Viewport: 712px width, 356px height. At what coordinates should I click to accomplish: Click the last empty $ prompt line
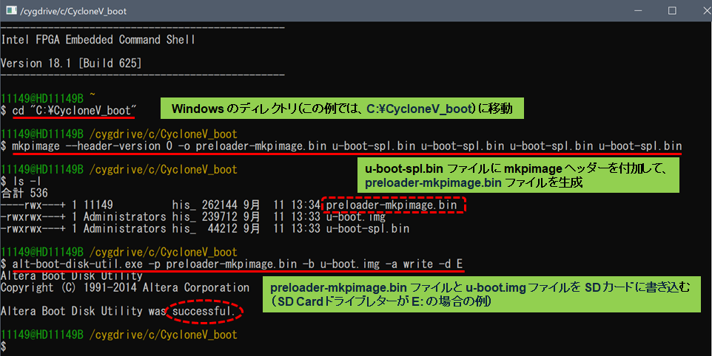tap(4, 346)
